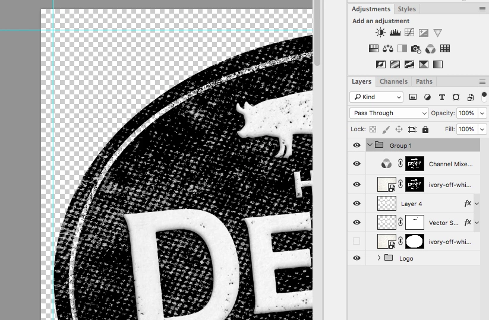This screenshot has width=489, height=320.
Task: Open the Layers panel menu
Action: click(x=482, y=82)
